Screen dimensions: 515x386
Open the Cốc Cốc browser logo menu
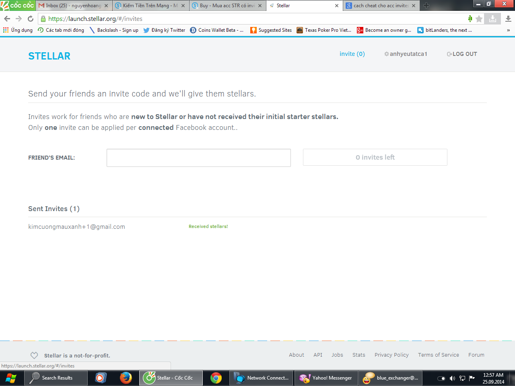(x=17, y=5)
